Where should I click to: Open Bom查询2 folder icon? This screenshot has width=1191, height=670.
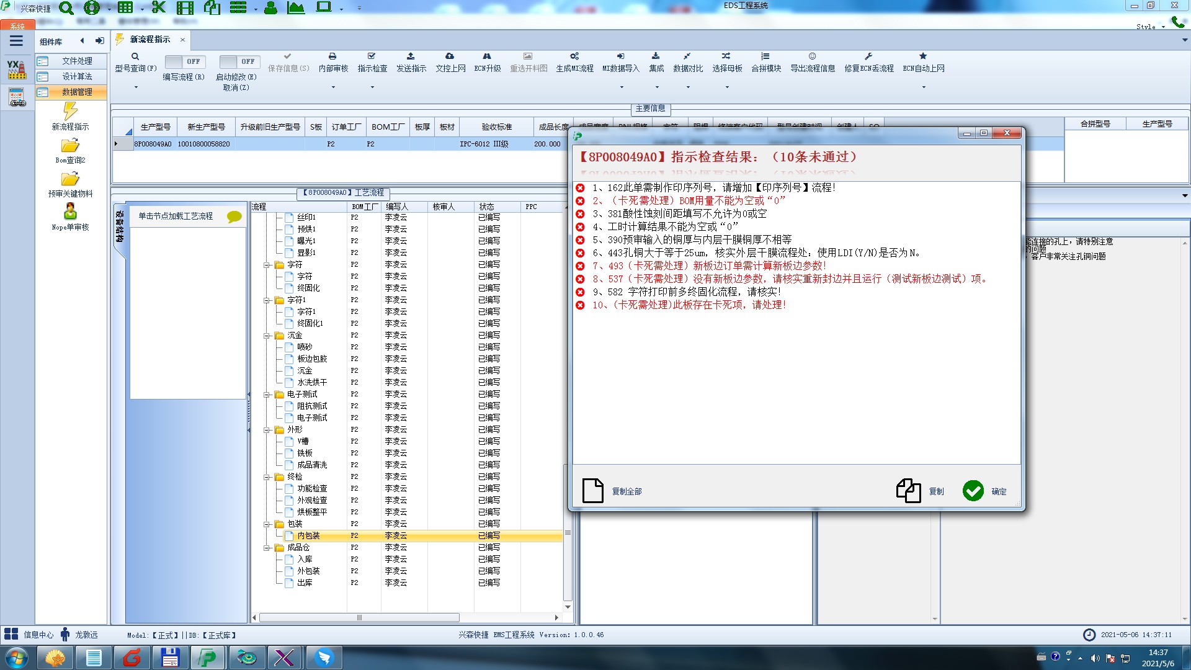pyautogui.click(x=70, y=146)
